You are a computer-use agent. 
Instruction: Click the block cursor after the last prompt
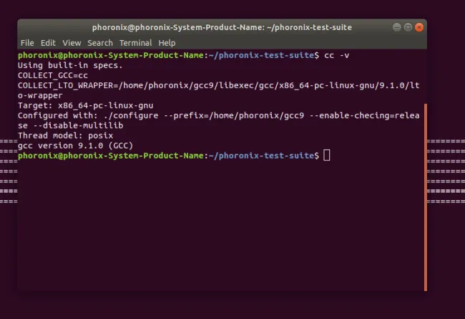pos(327,155)
